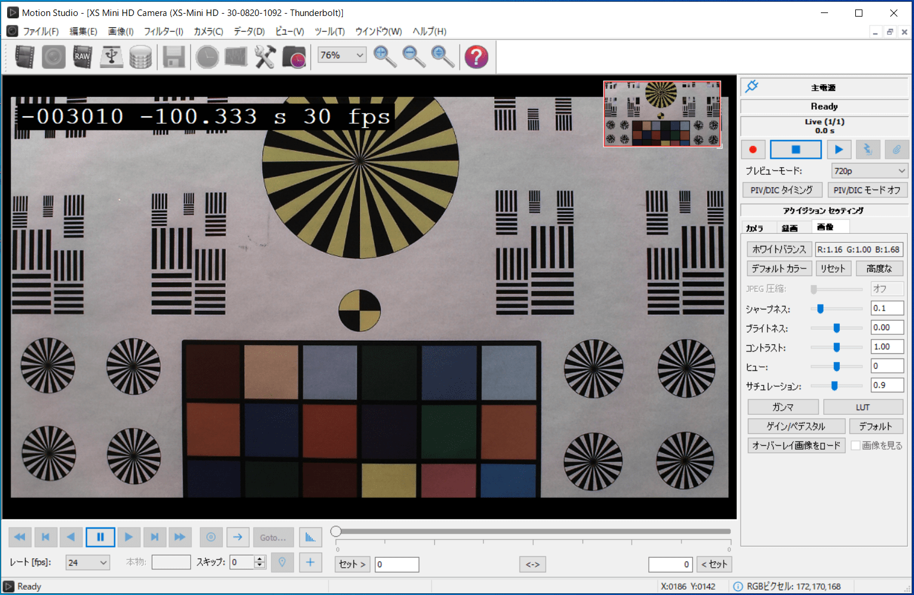Screen dimensions: 914x595
Task: Click the blue stop square button
Action: click(x=796, y=149)
